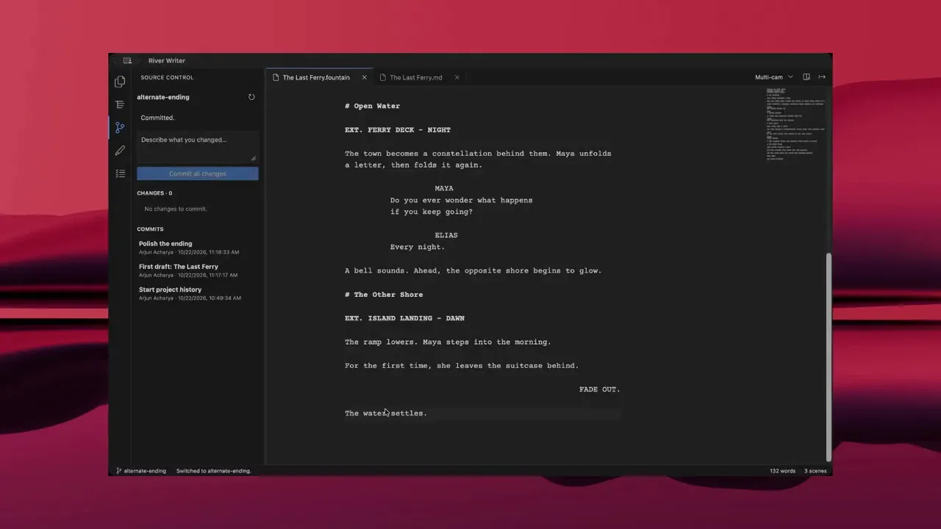941x529 pixels.
Task: Click the branch icon in the status bar
Action: (x=119, y=471)
